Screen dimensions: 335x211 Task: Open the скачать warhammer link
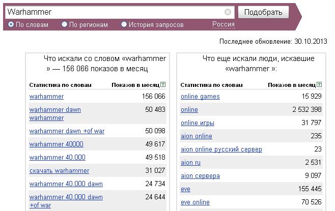click(60, 171)
